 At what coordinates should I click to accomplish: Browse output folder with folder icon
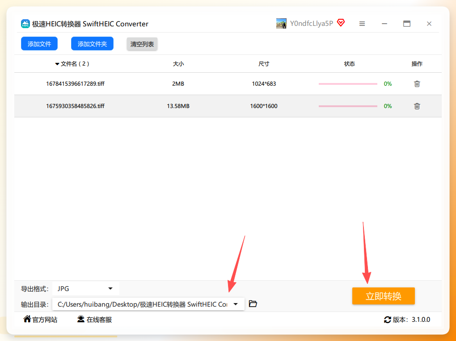click(253, 304)
